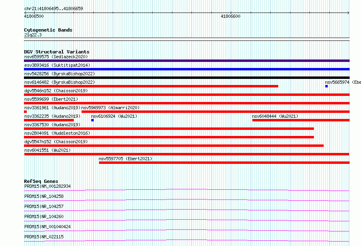This screenshot has height=246, width=361.
Task: Click the right arrowhead on the ruler
Action: [348, 13]
